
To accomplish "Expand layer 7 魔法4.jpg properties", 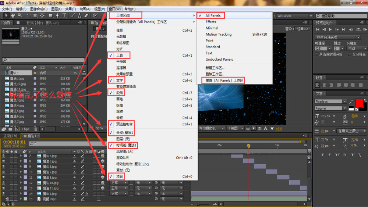I will [21, 156].
